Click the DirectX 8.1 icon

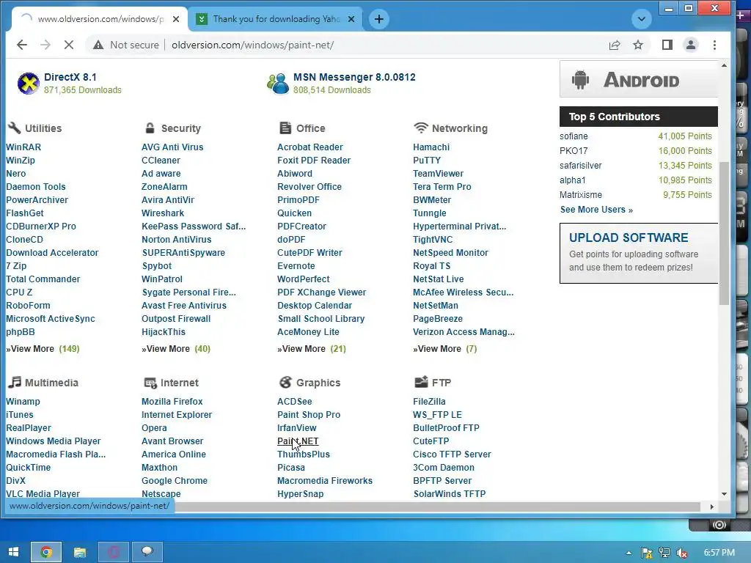[29, 84]
